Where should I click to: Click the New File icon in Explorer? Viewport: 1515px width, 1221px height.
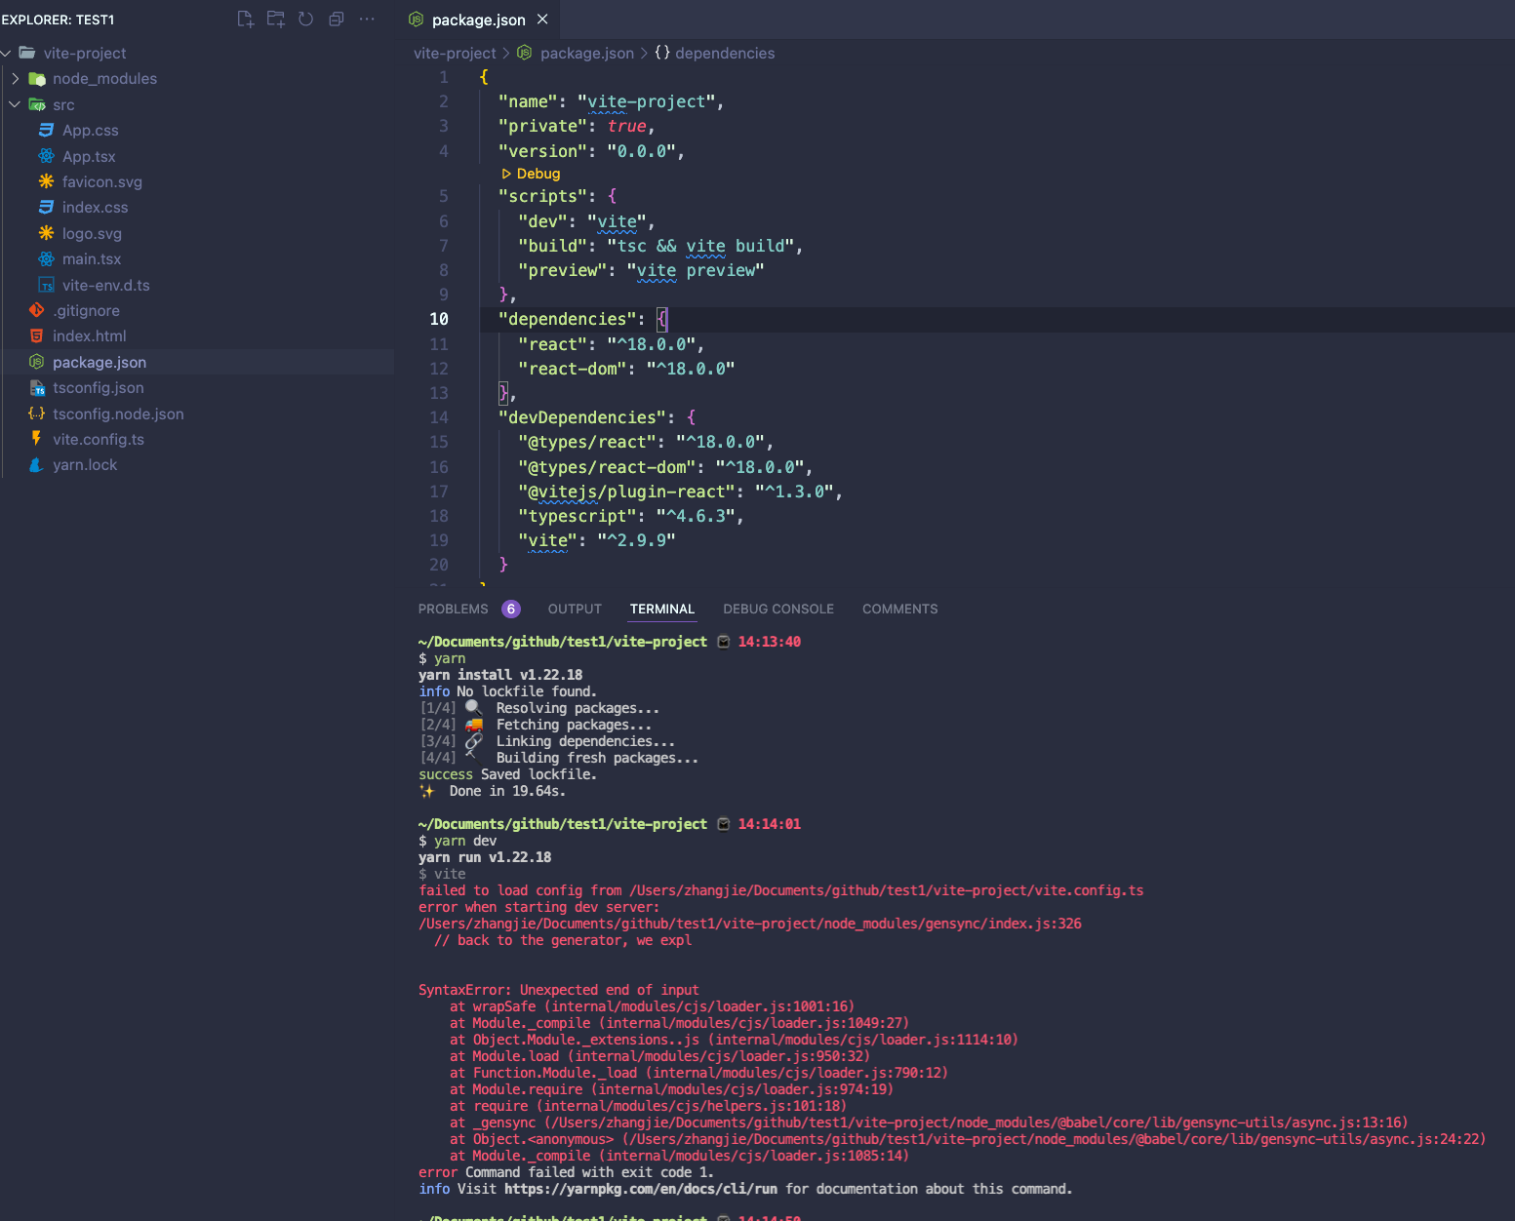(246, 19)
